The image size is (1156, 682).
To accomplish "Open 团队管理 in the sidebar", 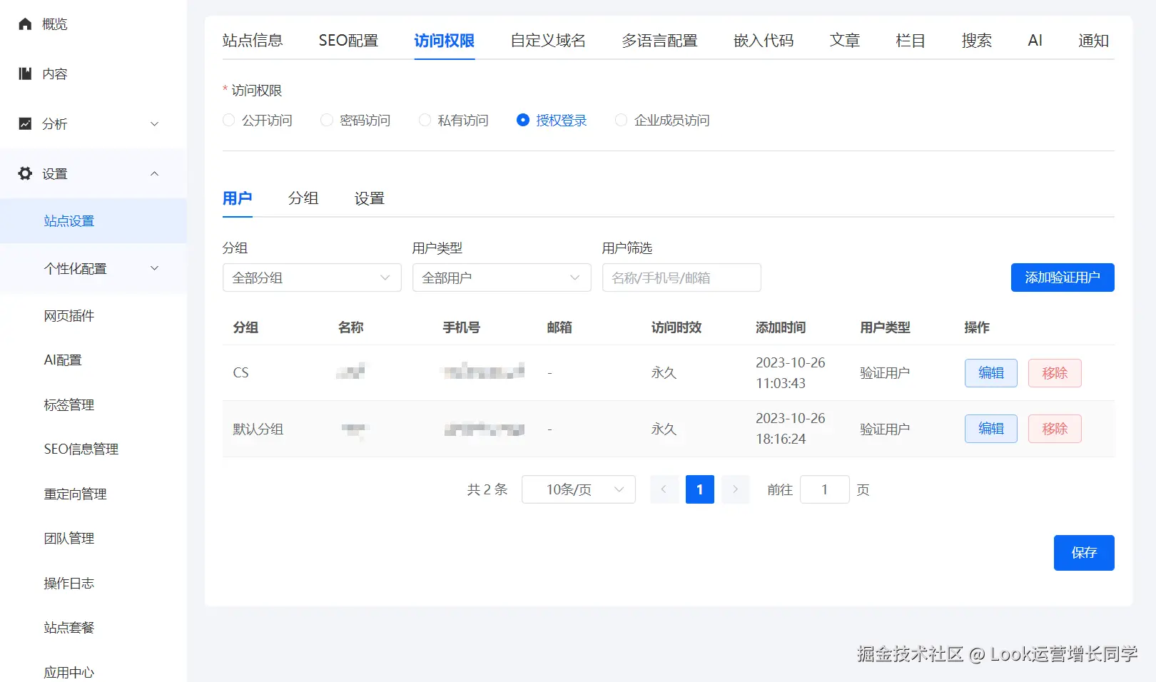I will [69, 539].
